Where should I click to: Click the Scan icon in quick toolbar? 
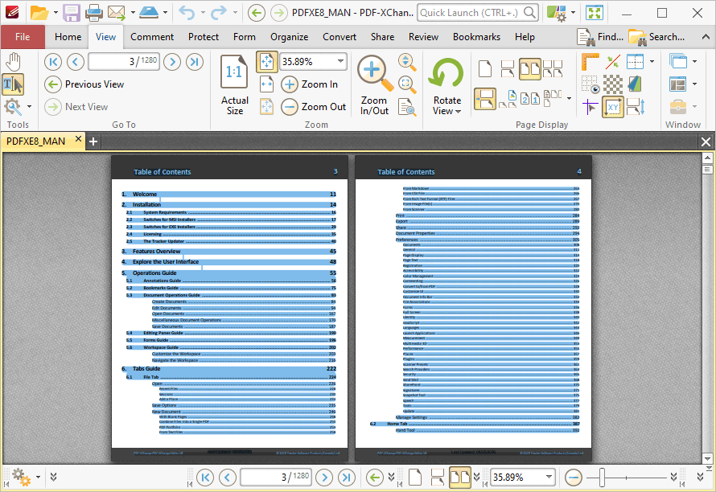[x=149, y=13]
